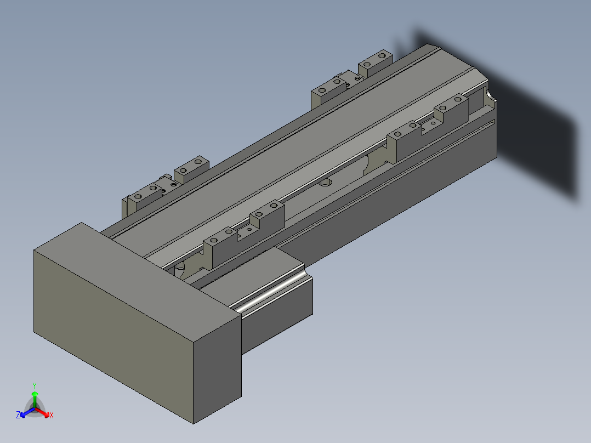Viewport: 591px width, 443px height.
Task: Select the large motor housing block
Action: [x=138, y=323]
